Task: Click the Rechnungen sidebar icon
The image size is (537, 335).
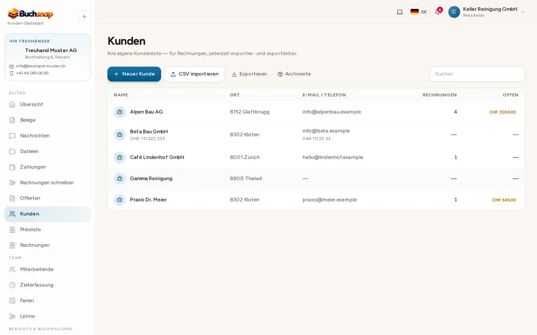Action: (x=12, y=245)
